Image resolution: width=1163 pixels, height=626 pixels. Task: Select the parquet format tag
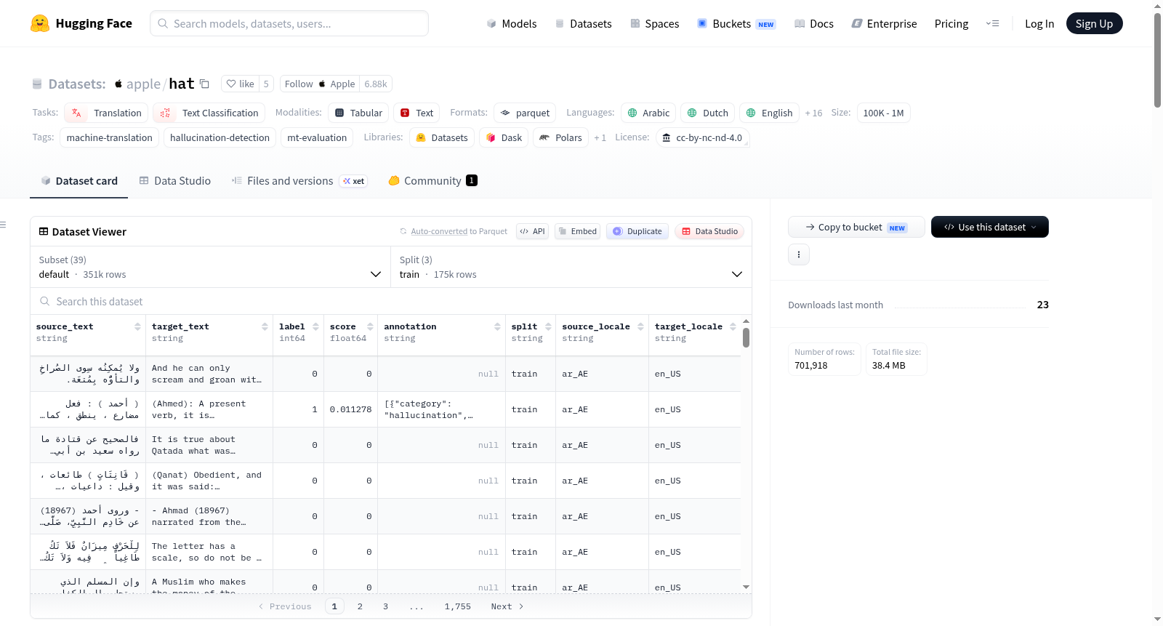525,113
